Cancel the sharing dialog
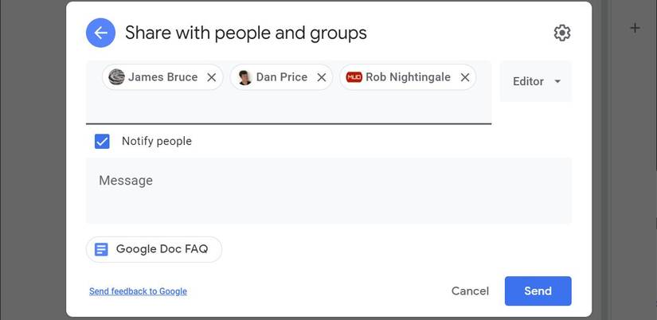Screen dimensions: 657x320 pos(470,291)
